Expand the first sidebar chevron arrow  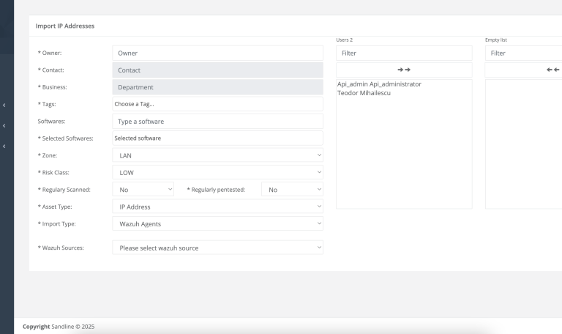(4, 105)
